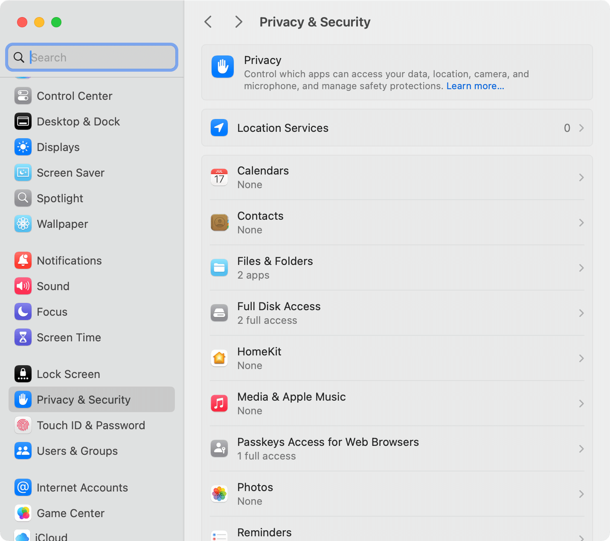Go forward with the right arrow

[238, 22]
